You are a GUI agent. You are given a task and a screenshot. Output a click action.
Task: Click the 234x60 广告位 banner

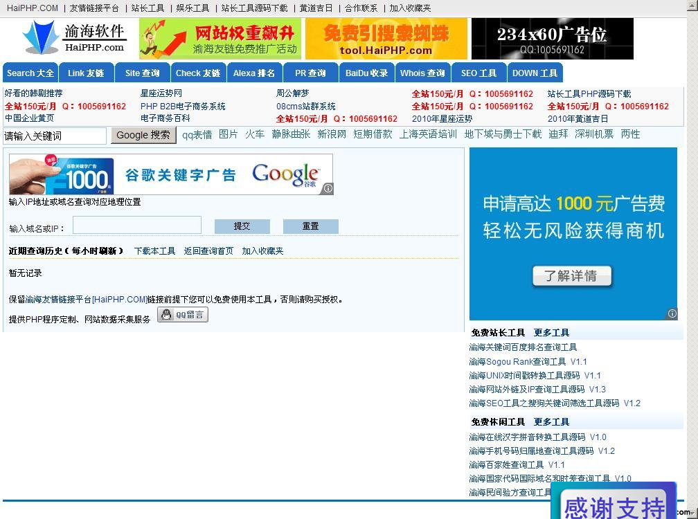(x=552, y=39)
